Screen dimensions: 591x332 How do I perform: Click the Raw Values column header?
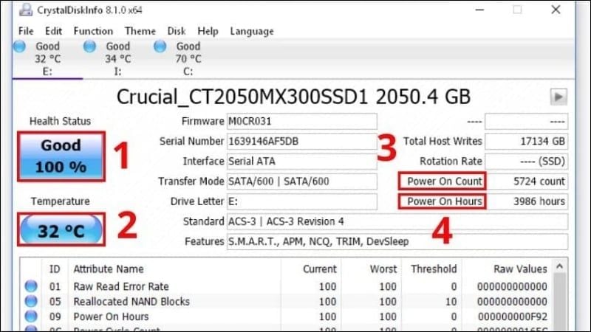(x=520, y=269)
